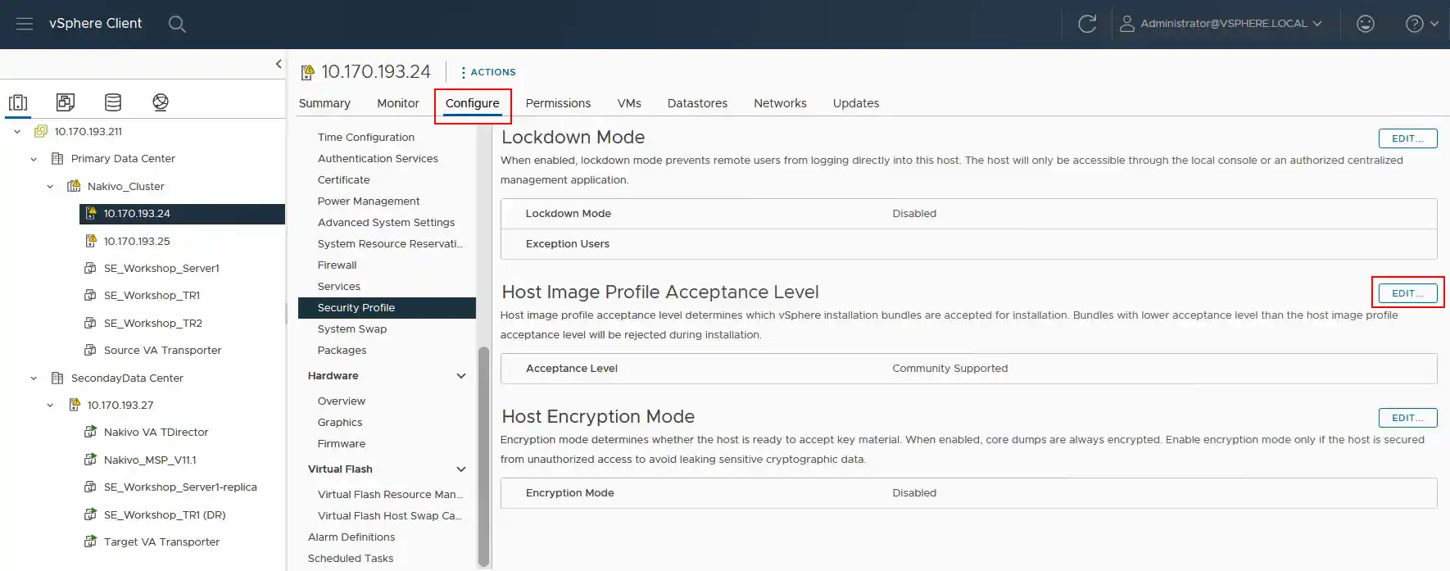Switch to Hosts and Clusters inventory view
The height and width of the screenshot is (571, 1450).
click(x=18, y=102)
